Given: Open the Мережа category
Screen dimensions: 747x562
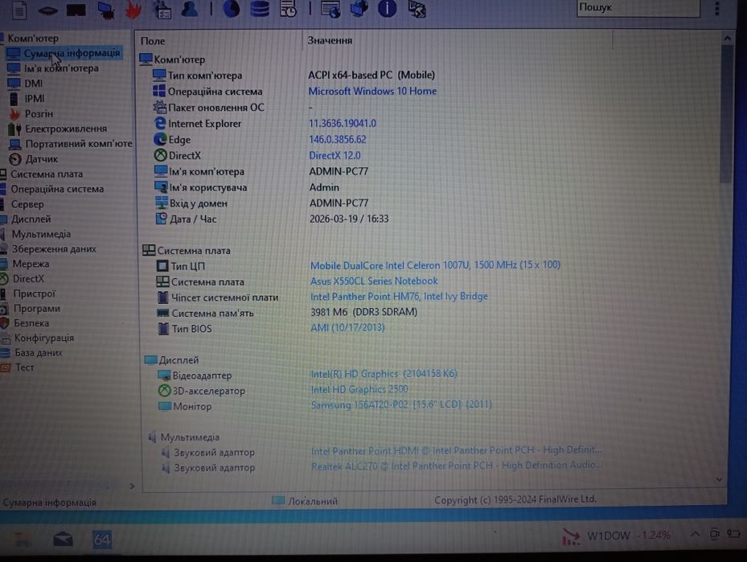Looking at the screenshot, I should (x=31, y=264).
